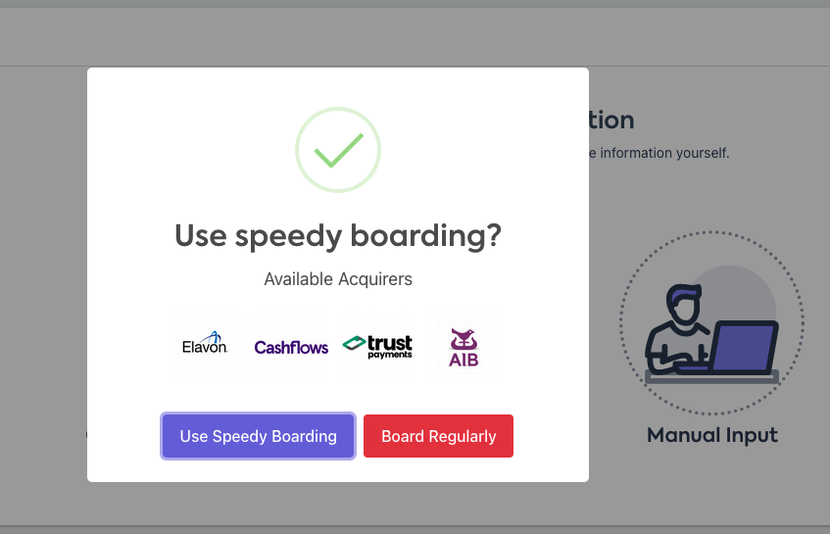The width and height of the screenshot is (830, 534).
Task: Select the Cashflows acquirer logo
Action: 291,347
